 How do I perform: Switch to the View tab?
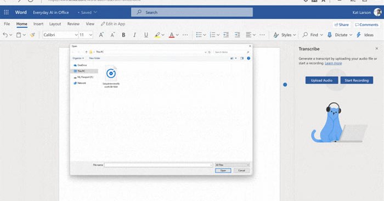90,24
